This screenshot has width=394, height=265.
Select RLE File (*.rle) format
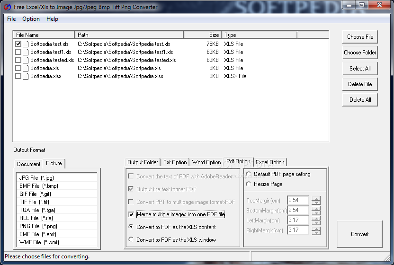[57, 218]
